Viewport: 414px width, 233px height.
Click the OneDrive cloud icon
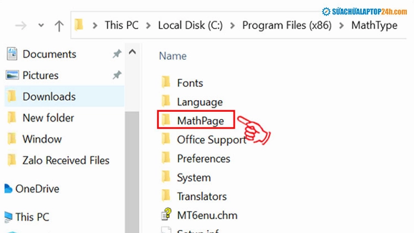[8, 189]
